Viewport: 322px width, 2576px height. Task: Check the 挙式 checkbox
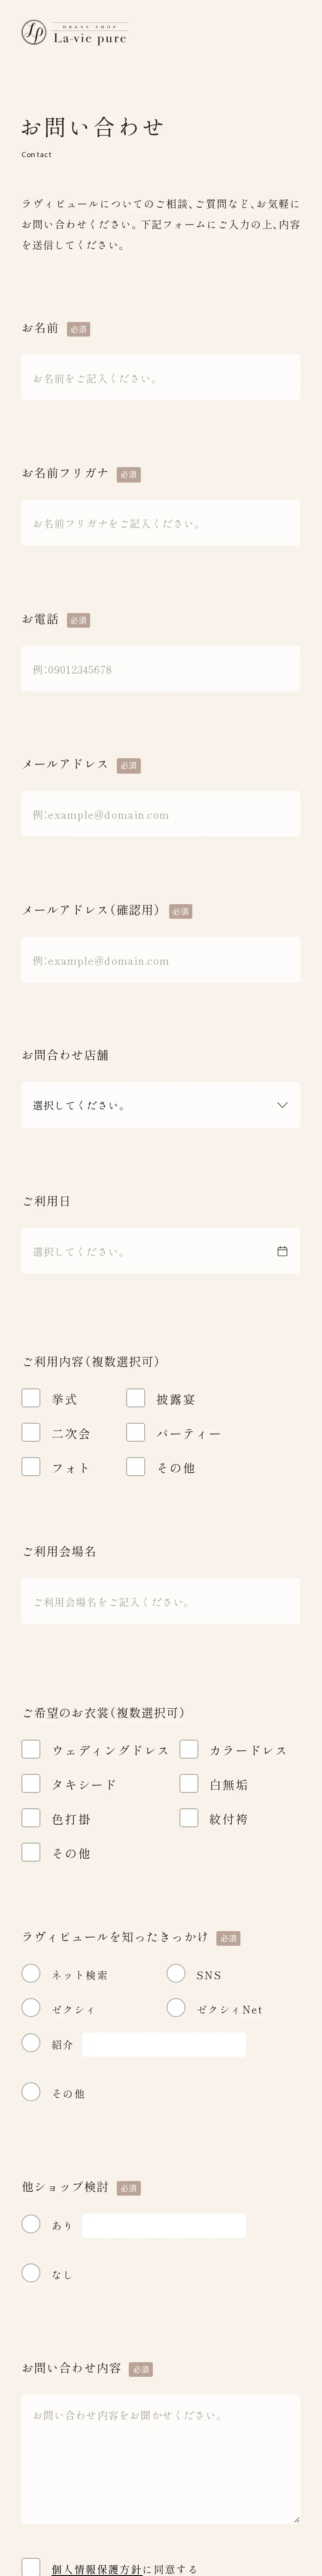(x=31, y=1398)
